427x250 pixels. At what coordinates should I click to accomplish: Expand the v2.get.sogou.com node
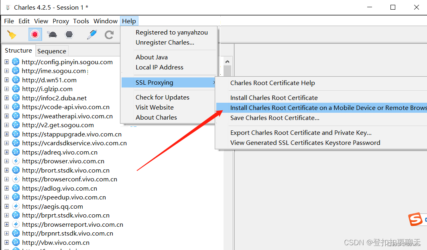pyautogui.click(x=6, y=125)
